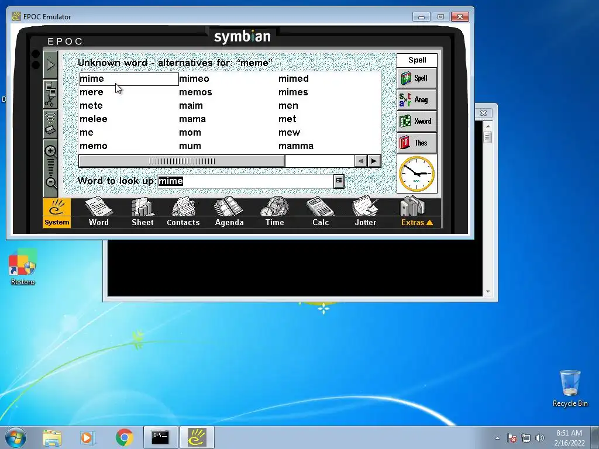The height and width of the screenshot is (449, 599).
Task: Open the taskbar clock showing 8:51 AM
Action: (569, 438)
